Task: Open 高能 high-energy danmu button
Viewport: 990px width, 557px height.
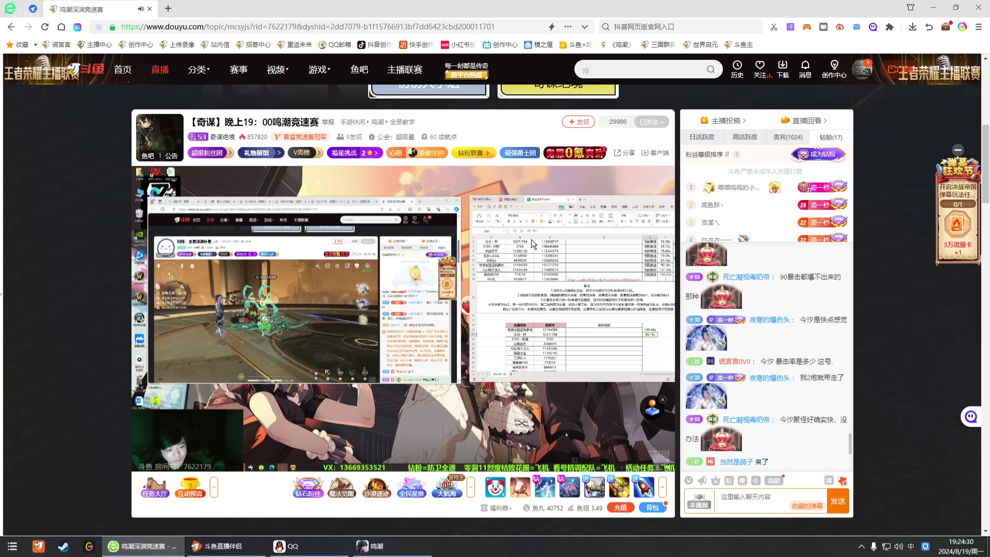Action: pyautogui.click(x=774, y=481)
